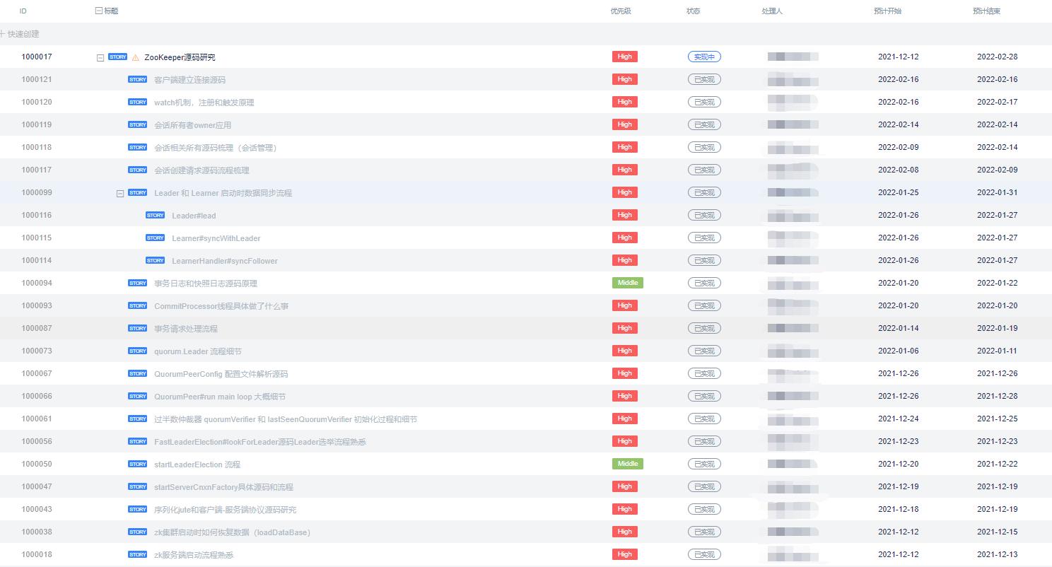Click the STORY icon of FastLeaderElection#lookForLeader row

click(138, 442)
